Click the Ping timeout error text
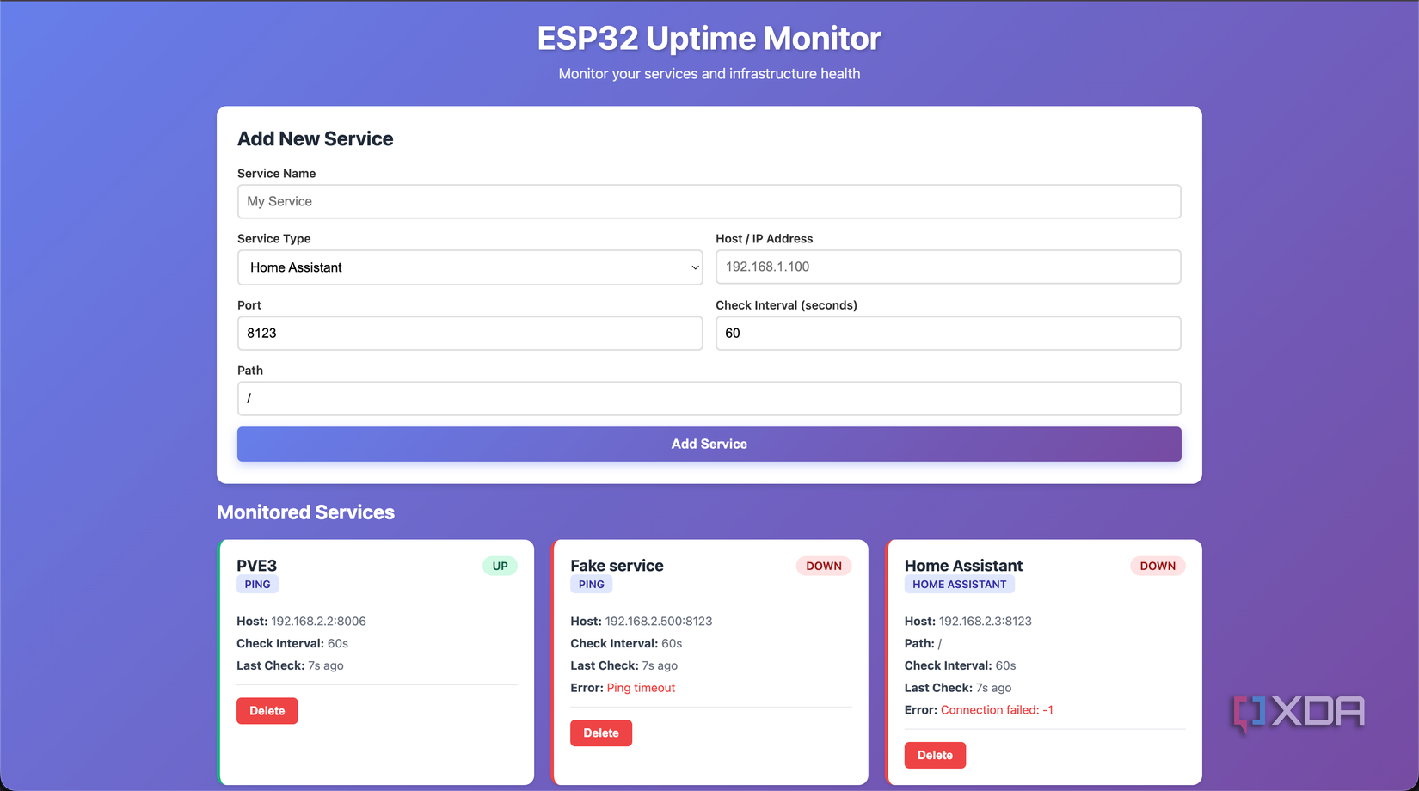 [x=641, y=687]
